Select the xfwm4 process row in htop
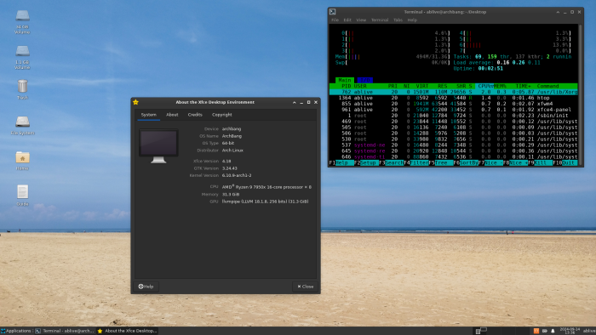This screenshot has height=335, width=596. pyautogui.click(x=454, y=104)
